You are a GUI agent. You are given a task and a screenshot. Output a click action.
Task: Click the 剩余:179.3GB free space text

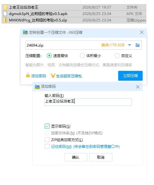coord(113,45)
